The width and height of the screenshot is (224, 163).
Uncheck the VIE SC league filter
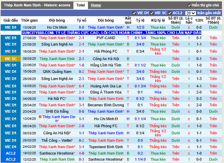[x=152, y=13]
